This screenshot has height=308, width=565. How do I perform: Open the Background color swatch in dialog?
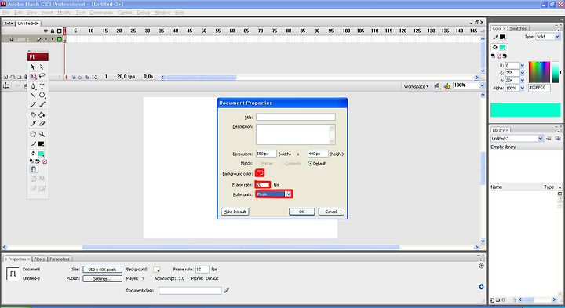[x=260, y=173]
